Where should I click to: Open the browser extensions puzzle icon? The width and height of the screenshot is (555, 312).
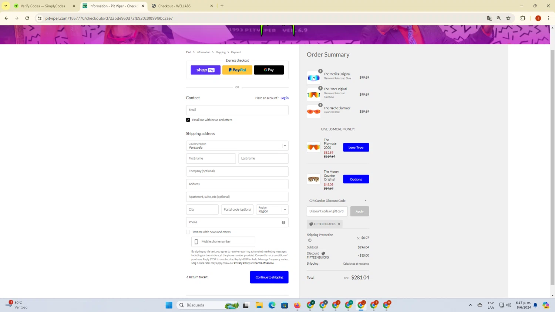[523, 18]
